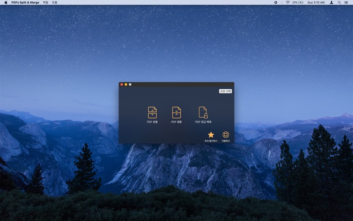Click the round record icon in menu bar
Viewport: 353px width, 221px height.
coord(276,3)
